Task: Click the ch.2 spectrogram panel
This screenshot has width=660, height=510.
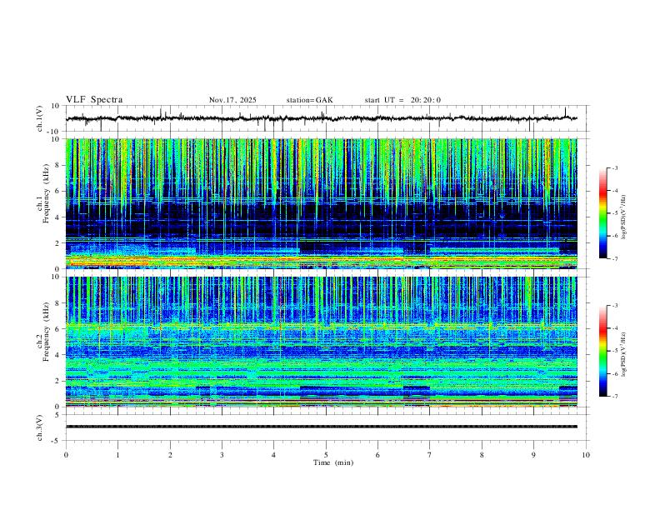Action: (322, 342)
